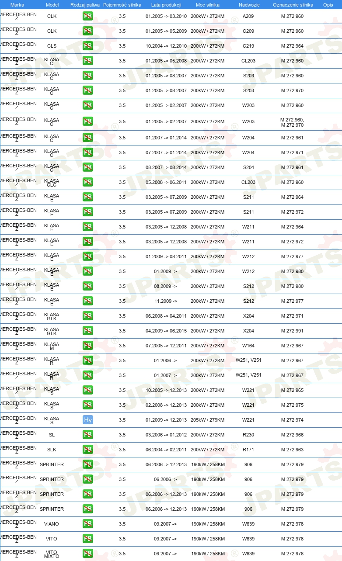
Task: Click the Marka column header
Action: [x=17, y=4]
